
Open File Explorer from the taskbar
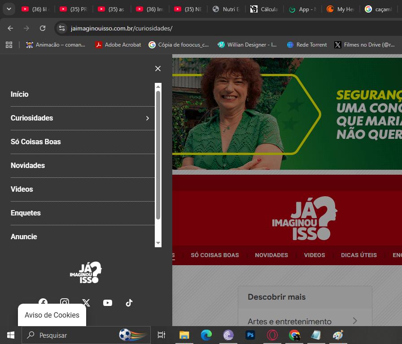tap(184, 335)
